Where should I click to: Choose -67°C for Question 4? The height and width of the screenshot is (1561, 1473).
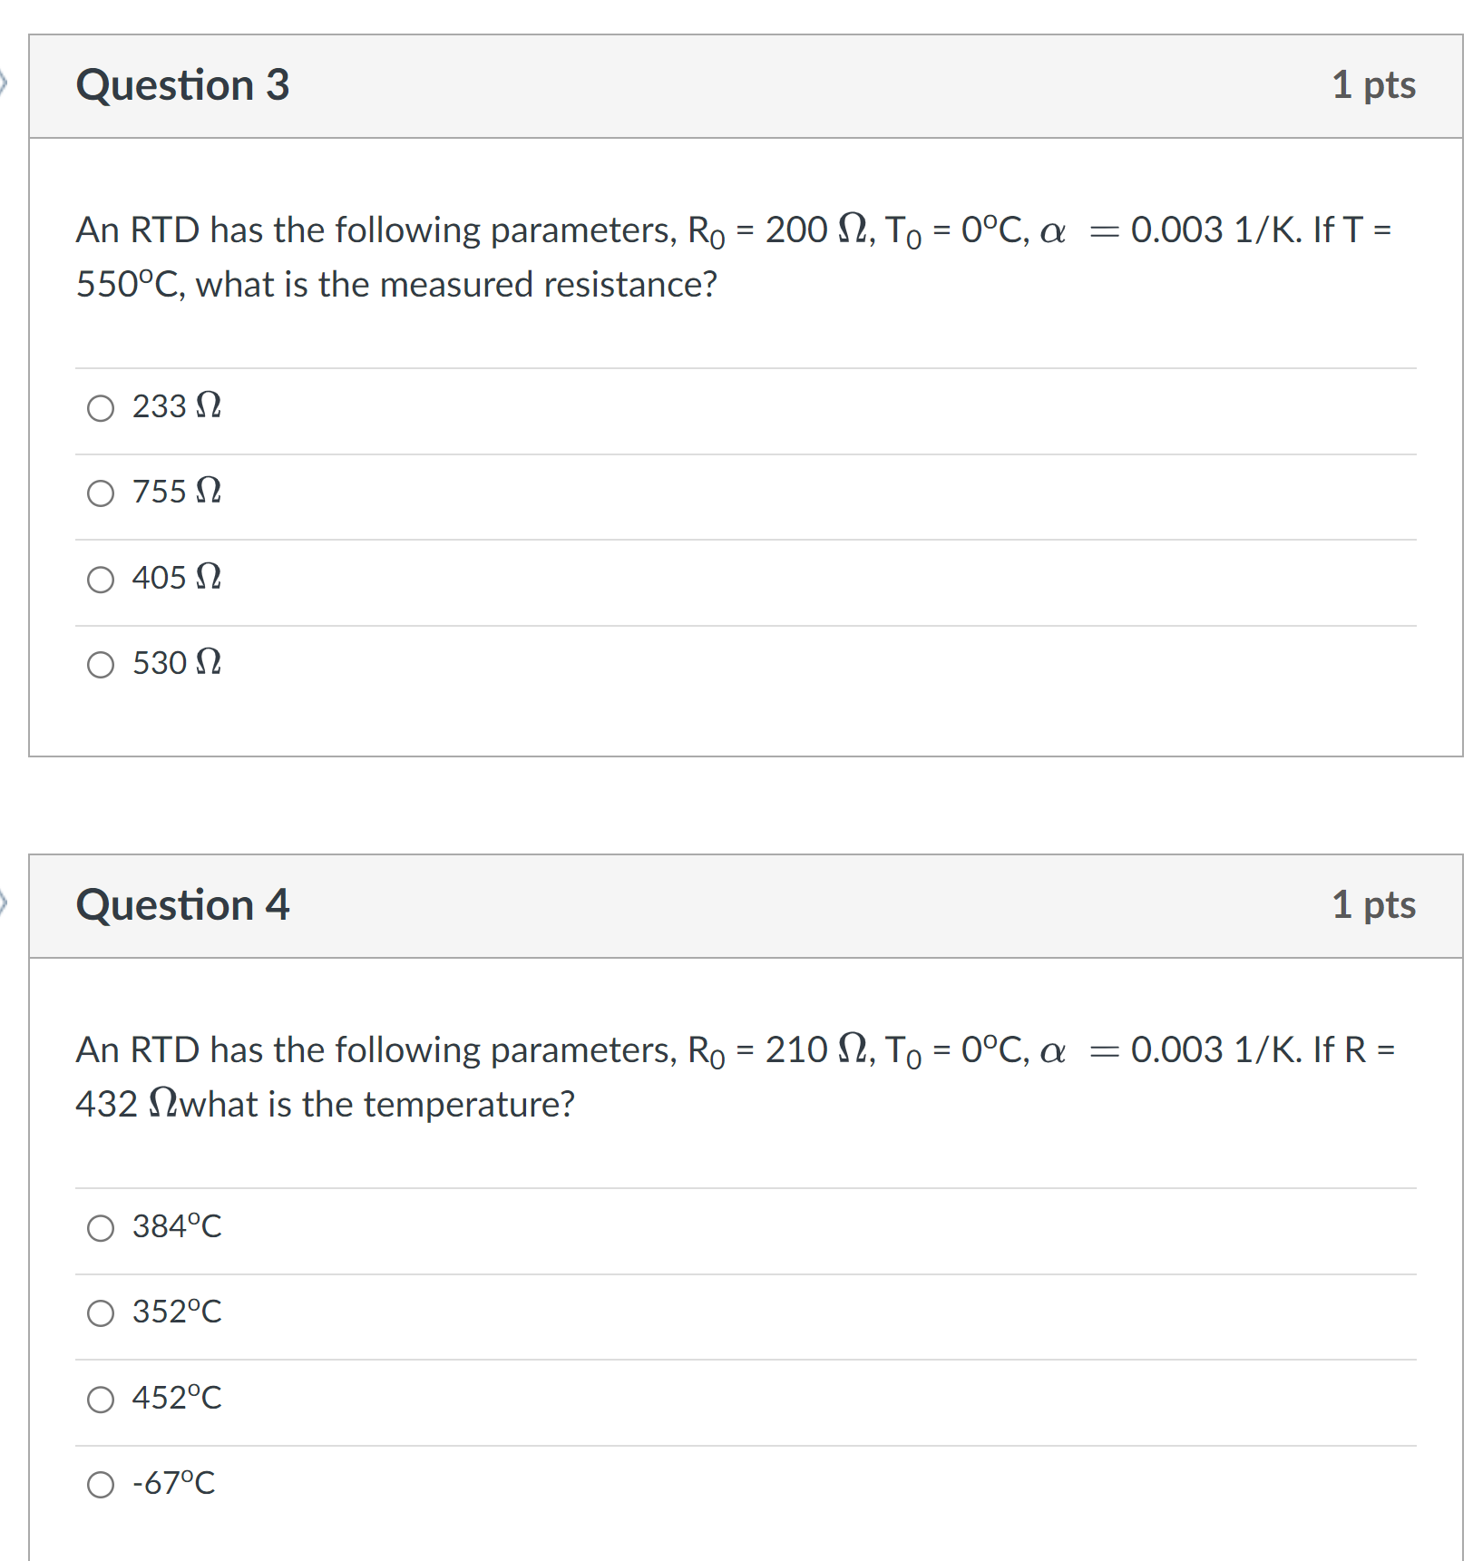point(100,1484)
